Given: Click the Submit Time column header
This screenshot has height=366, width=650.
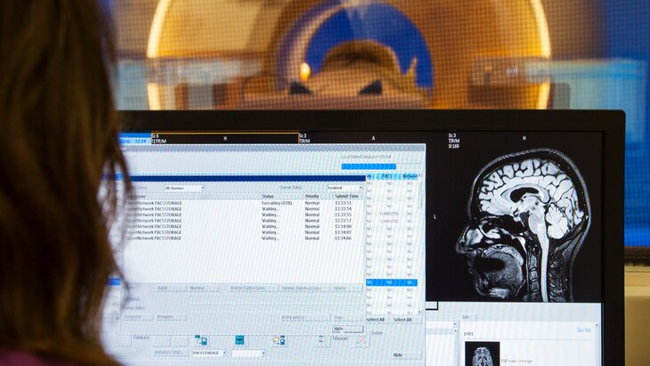Looking at the screenshot, I should tap(346, 196).
